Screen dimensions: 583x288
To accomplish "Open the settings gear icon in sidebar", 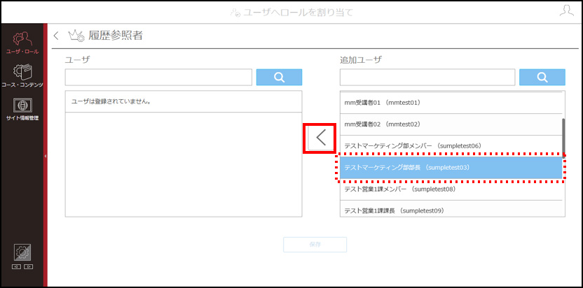I will point(22,252).
